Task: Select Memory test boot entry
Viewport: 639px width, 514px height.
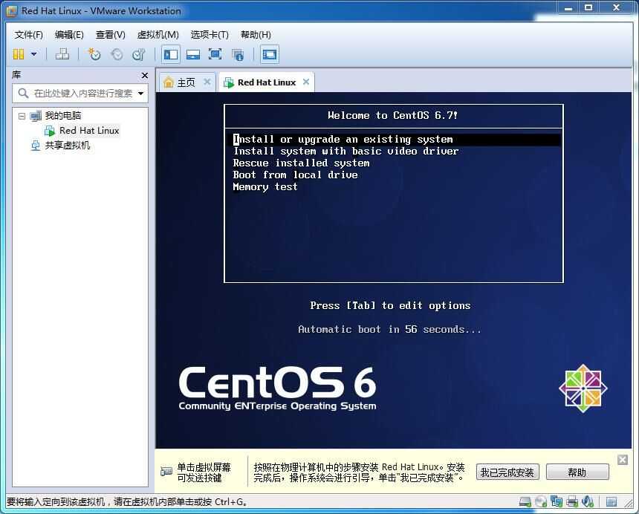Action: 265,186
